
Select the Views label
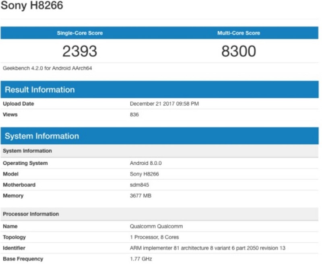(x=10, y=115)
